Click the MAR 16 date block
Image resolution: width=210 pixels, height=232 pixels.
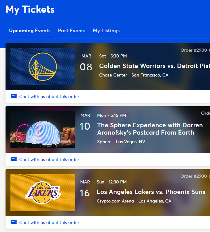(x=85, y=188)
